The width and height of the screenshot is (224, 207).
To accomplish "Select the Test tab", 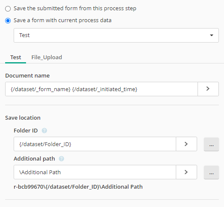I will pos(15,57).
